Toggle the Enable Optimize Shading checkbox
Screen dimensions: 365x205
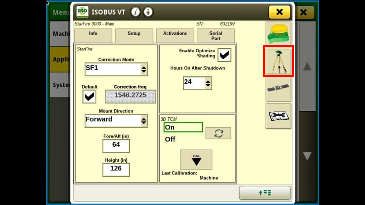click(224, 55)
